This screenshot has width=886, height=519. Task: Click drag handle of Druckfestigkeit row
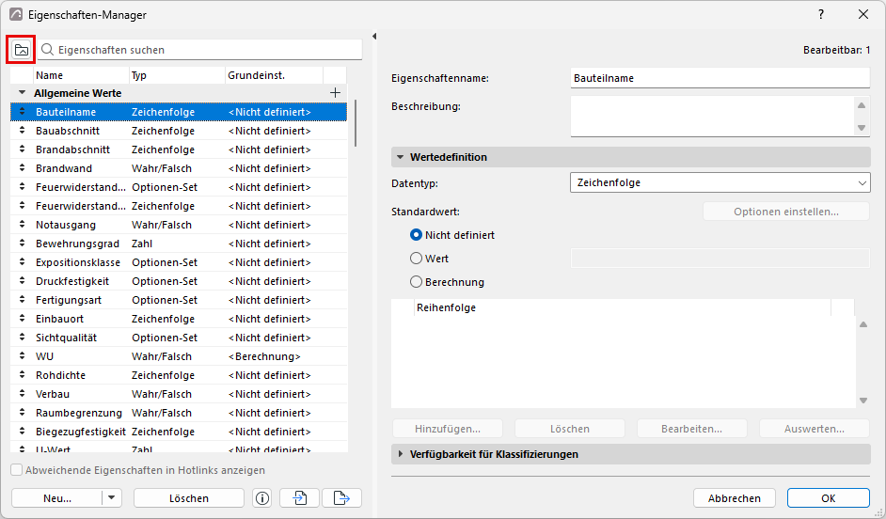pos(22,281)
